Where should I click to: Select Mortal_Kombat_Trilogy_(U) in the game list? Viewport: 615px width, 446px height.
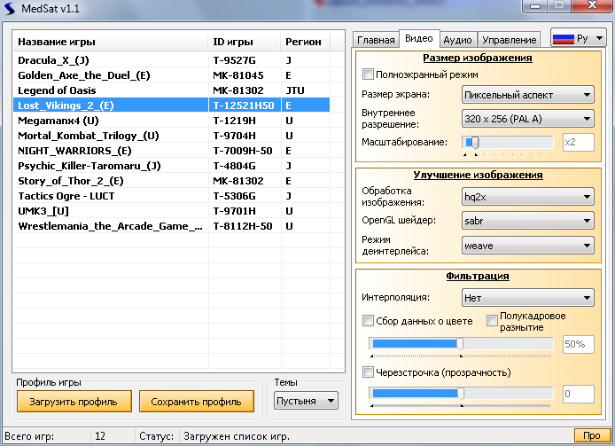pyautogui.click(x=89, y=136)
